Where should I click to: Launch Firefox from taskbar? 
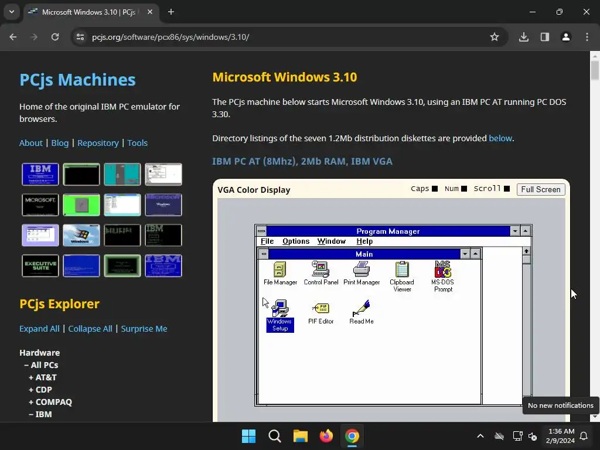[326, 436]
